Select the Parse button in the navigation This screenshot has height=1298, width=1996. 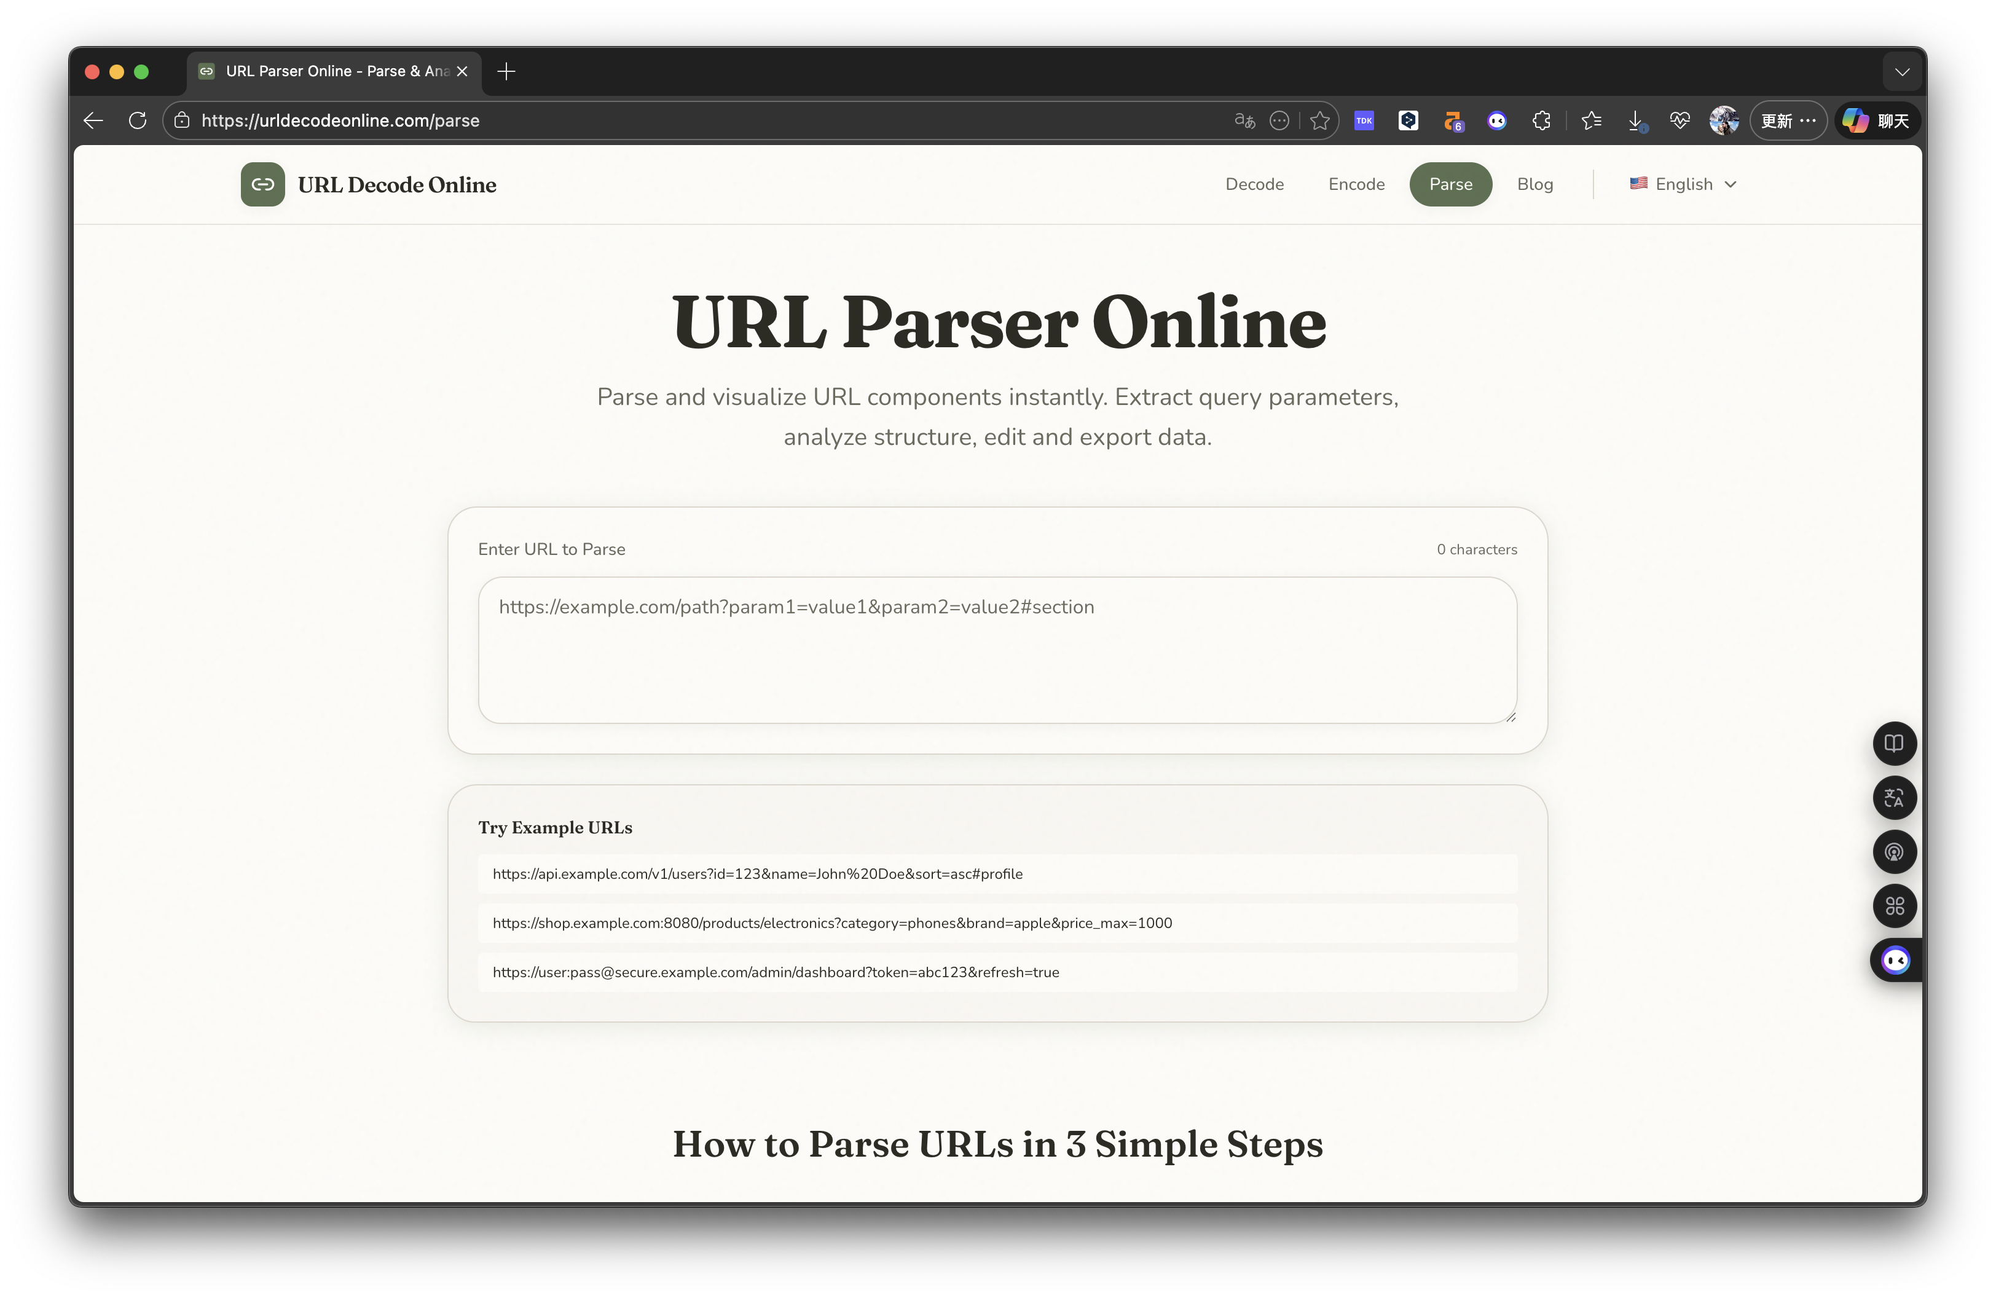point(1451,184)
